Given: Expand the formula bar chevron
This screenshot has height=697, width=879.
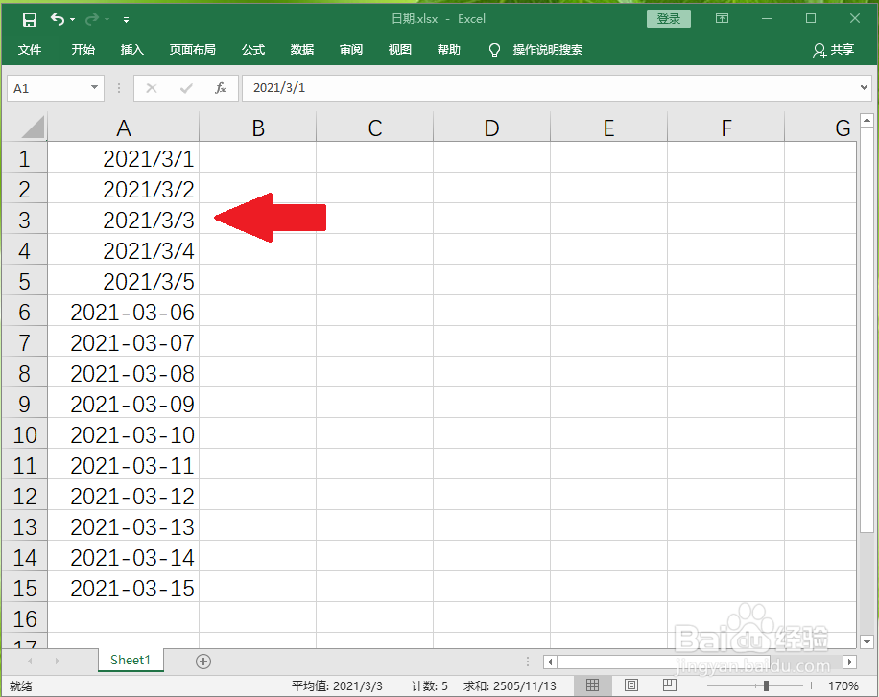Looking at the screenshot, I should click(x=864, y=87).
